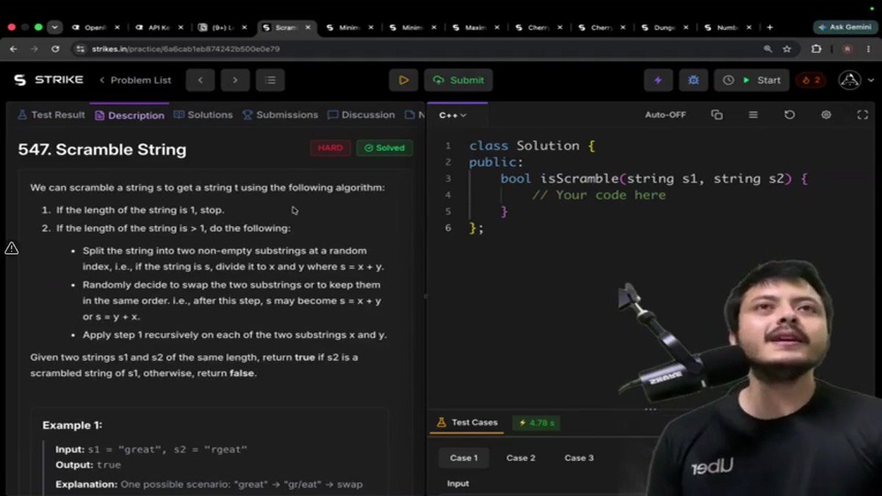Click the streak flame counter
Image resolution: width=882 pixels, height=496 pixels.
[811, 80]
